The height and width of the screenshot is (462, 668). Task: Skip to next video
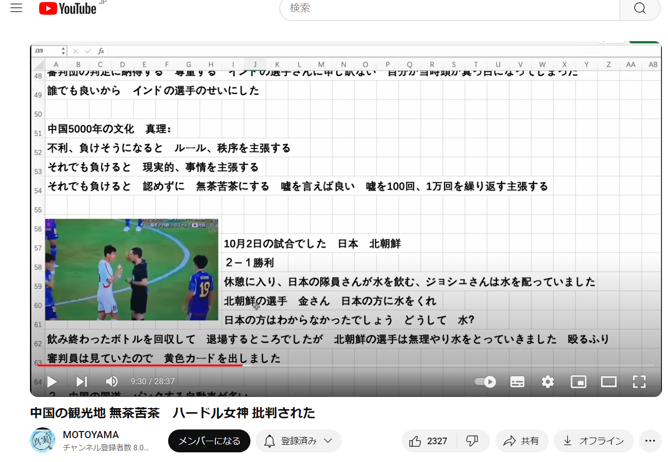[82, 382]
